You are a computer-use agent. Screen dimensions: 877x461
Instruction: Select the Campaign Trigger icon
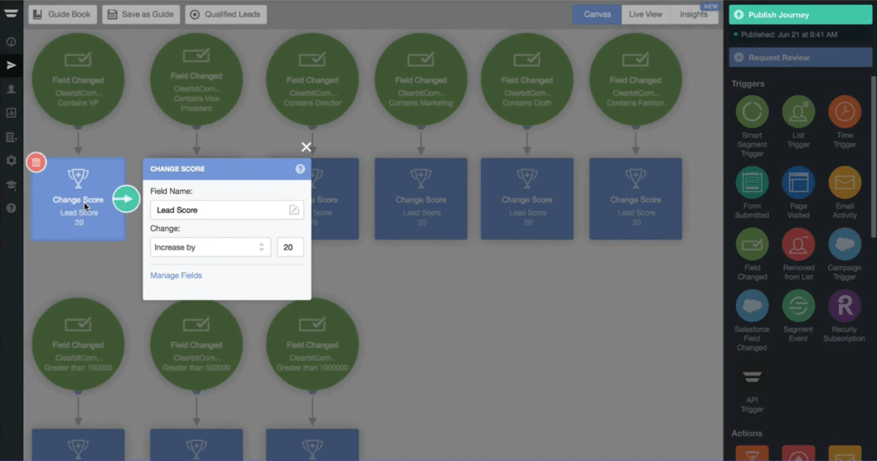[845, 244]
